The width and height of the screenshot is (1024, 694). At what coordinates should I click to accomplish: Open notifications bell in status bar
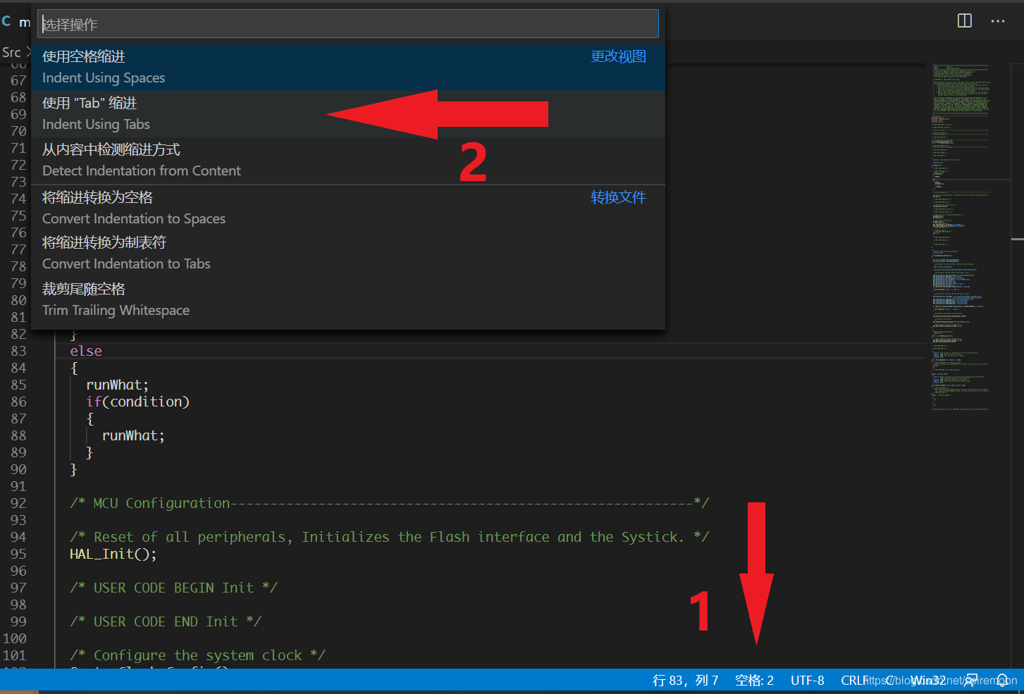coord(1002,680)
